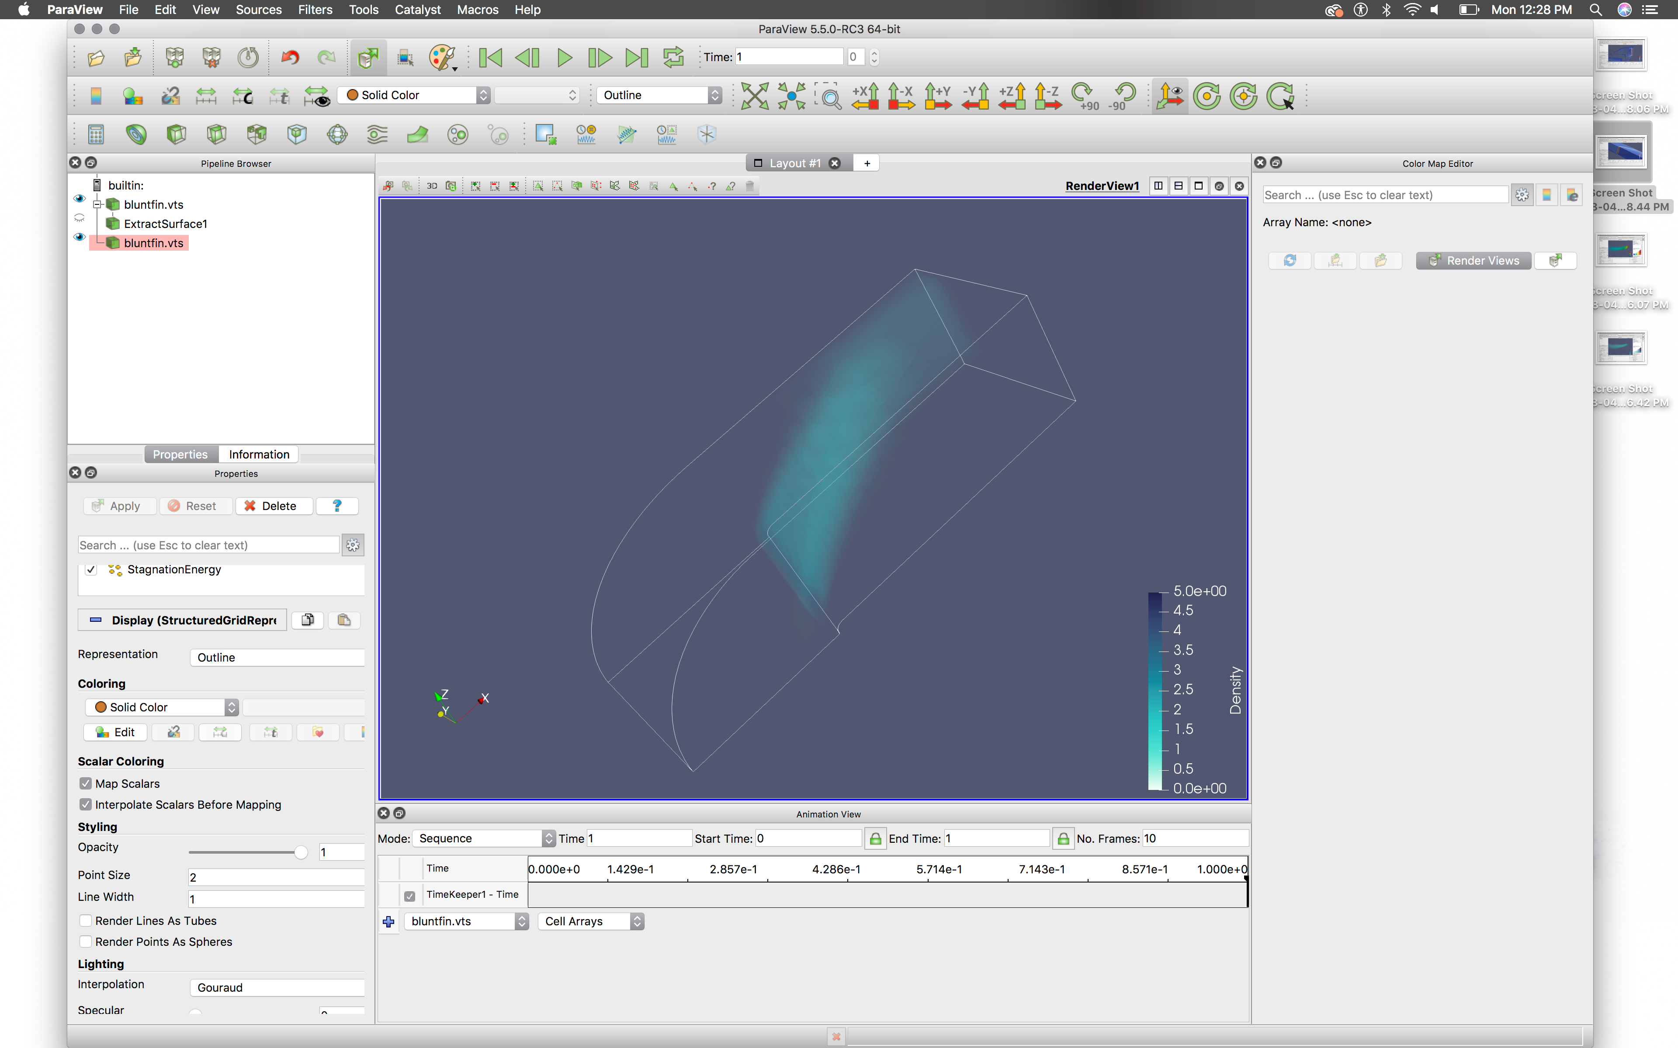Set view direction to +Z
This screenshot has height=1048, width=1678.
(x=1012, y=96)
